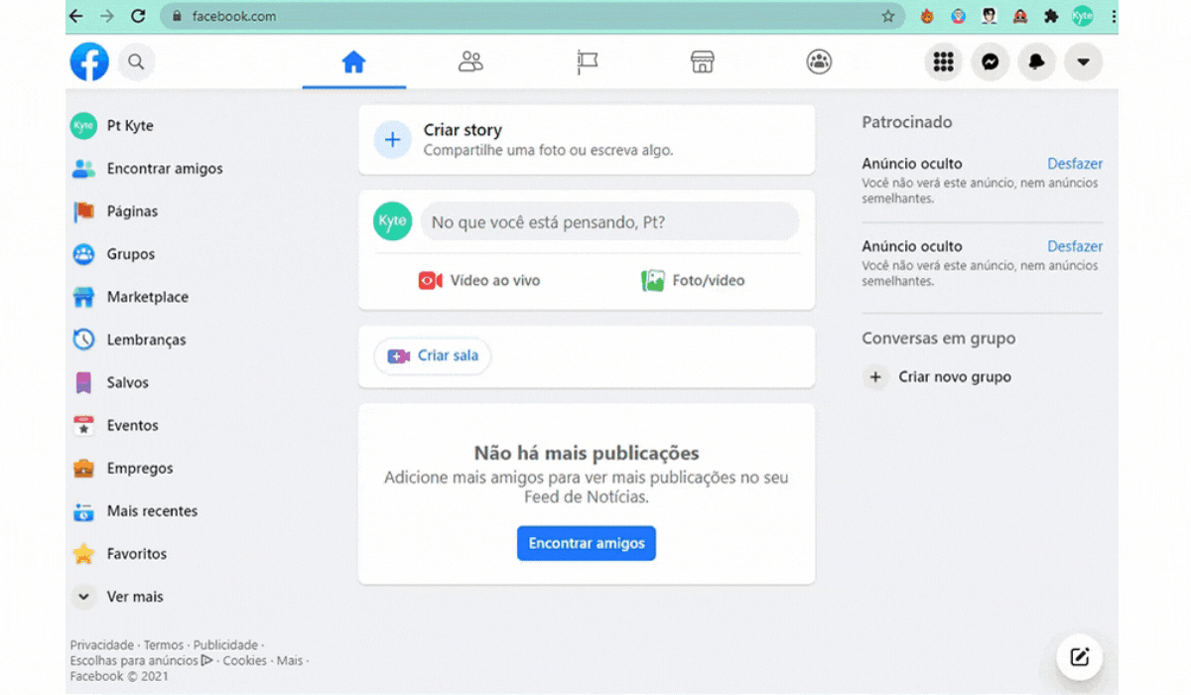The image size is (1191, 695).
Task: Click the facebook.com address bar
Action: (x=532, y=16)
